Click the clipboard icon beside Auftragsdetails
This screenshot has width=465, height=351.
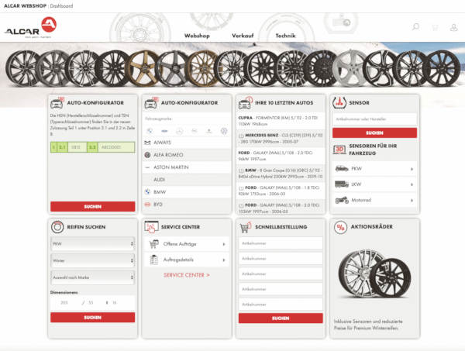coord(154,260)
